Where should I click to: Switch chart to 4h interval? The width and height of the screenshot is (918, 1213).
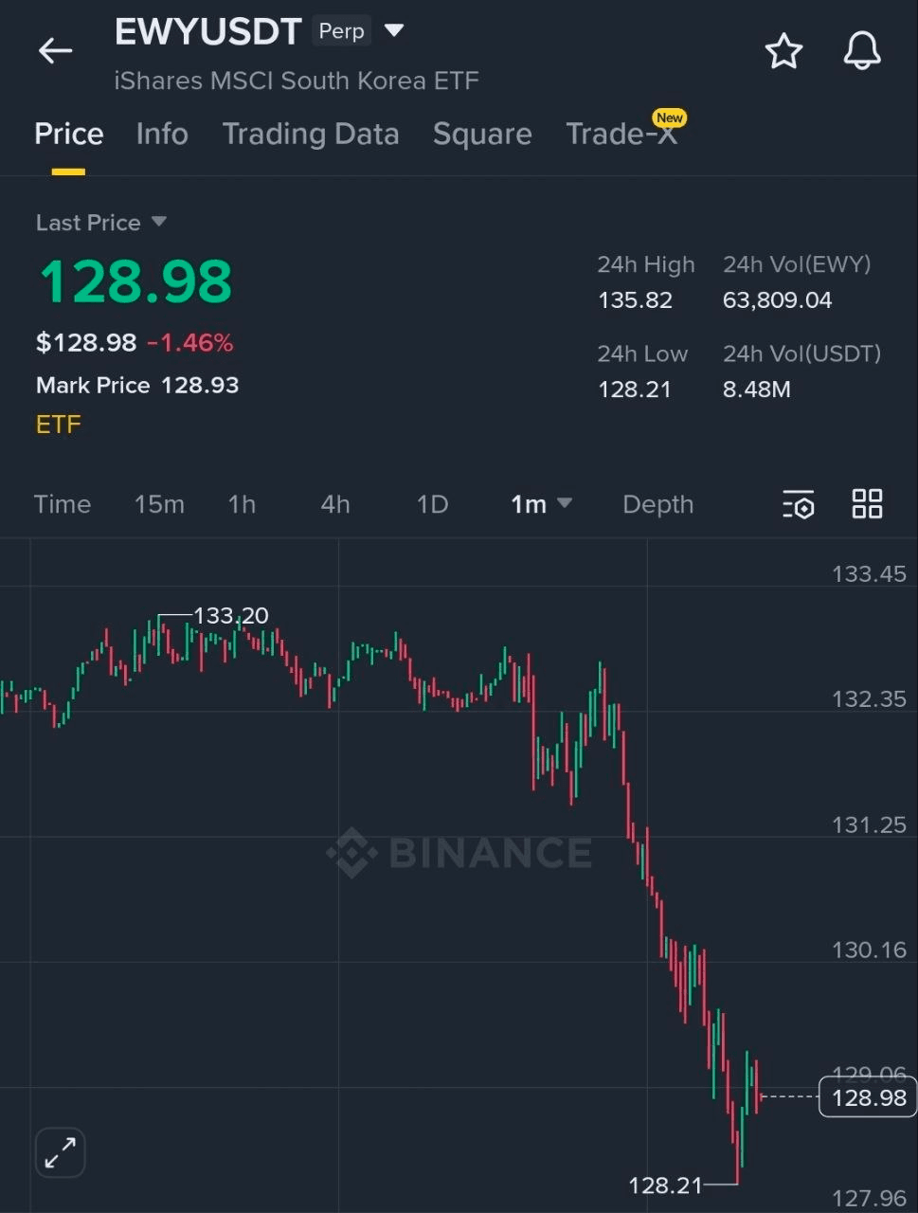[x=335, y=504]
